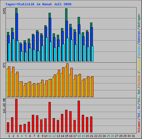Screen dimensions: 142x139
Task: Click the yellow Besuche legend label
Action: tap(139, 65)
